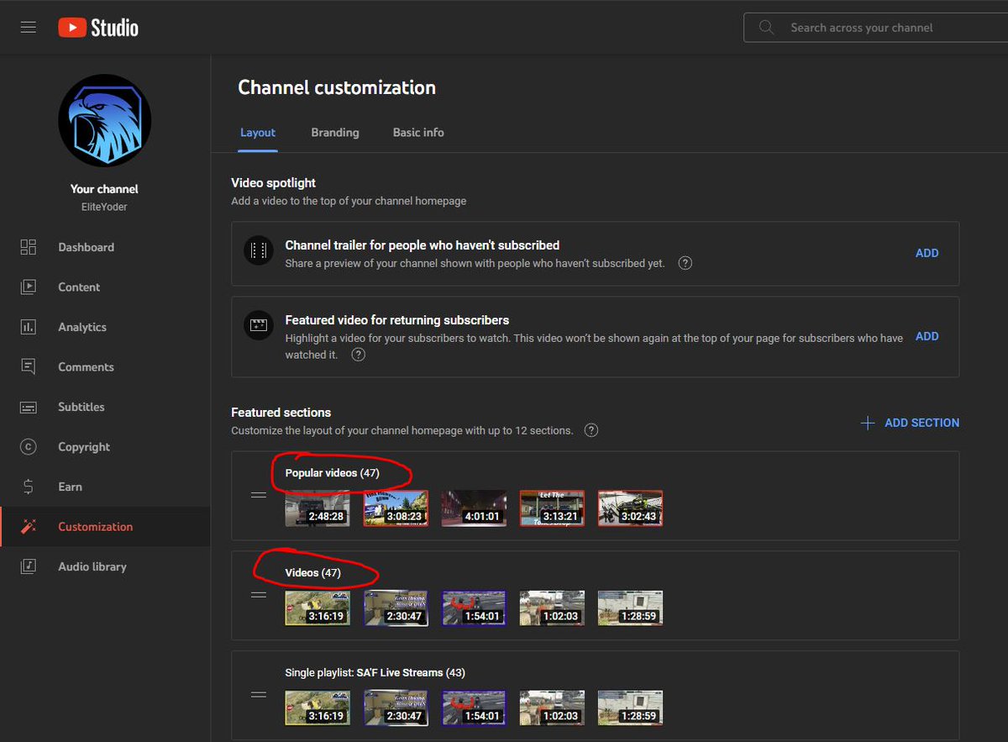The width and height of the screenshot is (1008, 742).
Task: Click Videos section thumbnail 1:02:03
Action: [x=552, y=608]
